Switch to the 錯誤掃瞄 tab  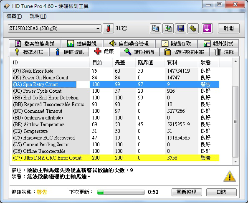point(139,52)
